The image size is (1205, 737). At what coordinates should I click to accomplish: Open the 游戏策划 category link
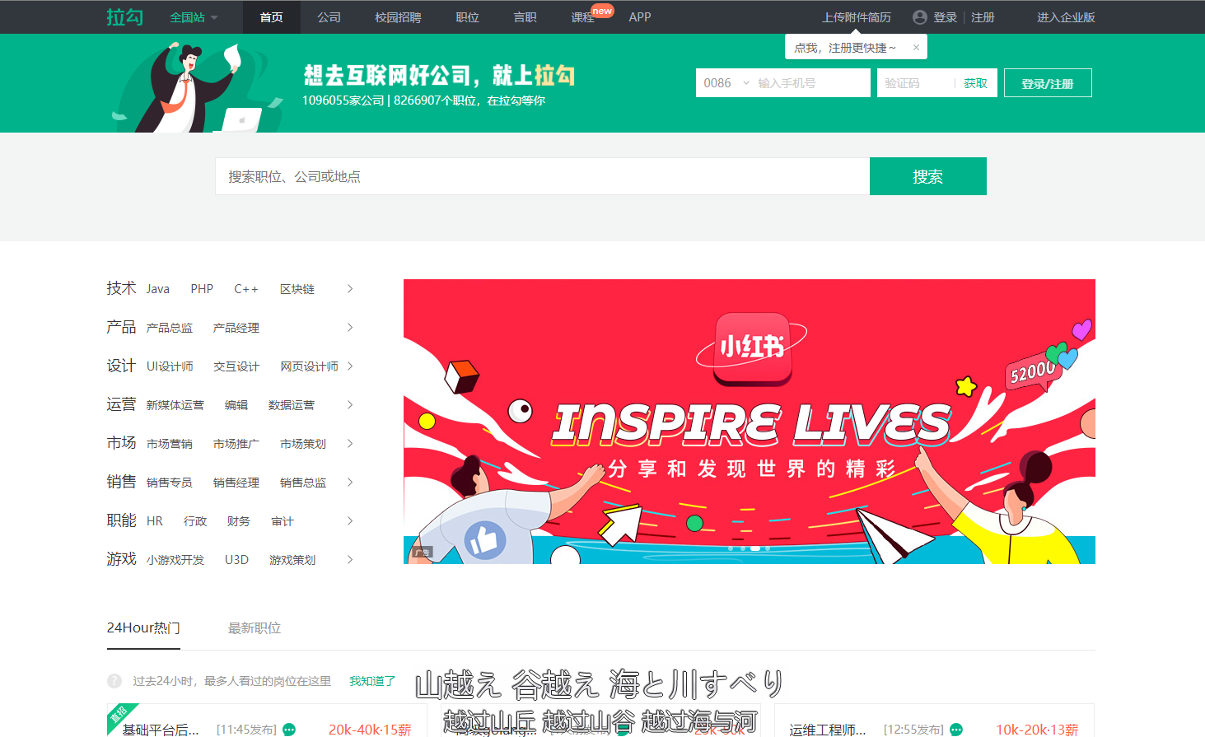292,560
